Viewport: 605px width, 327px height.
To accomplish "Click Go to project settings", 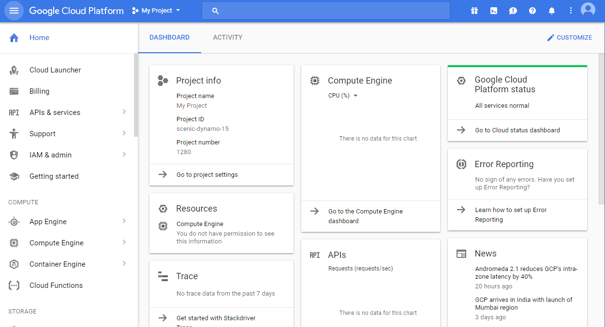I will click(x=207, y=175).
